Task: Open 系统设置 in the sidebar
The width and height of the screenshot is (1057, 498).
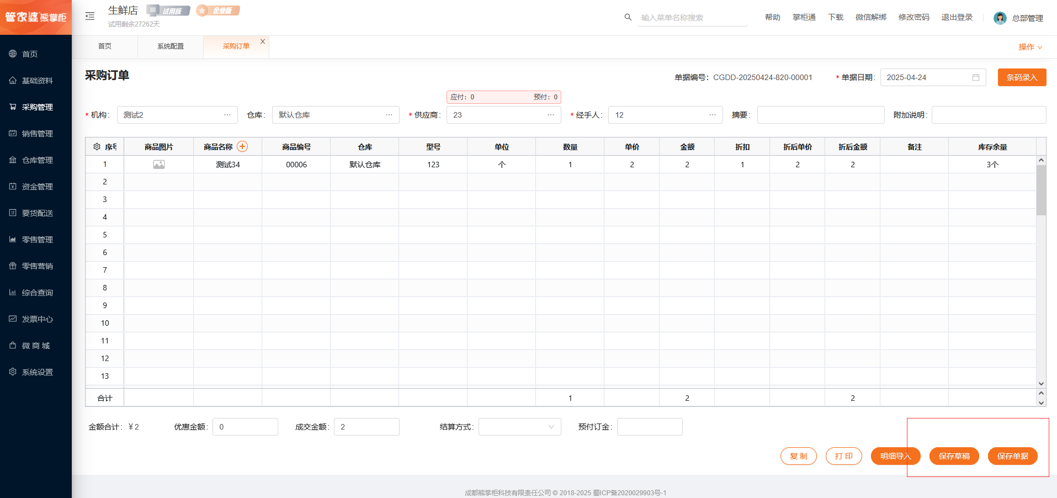Action: 36,372
